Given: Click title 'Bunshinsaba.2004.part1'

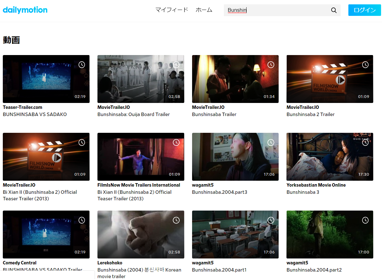Looking at the screenshot, I should (219, 270).
